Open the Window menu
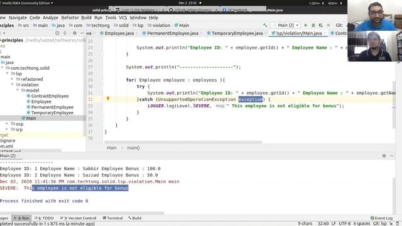 point(138,18)
